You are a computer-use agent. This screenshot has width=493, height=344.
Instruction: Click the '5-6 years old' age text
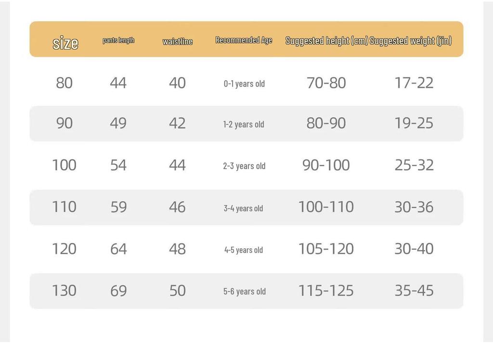pyautogui.click(x=245, y=292)
